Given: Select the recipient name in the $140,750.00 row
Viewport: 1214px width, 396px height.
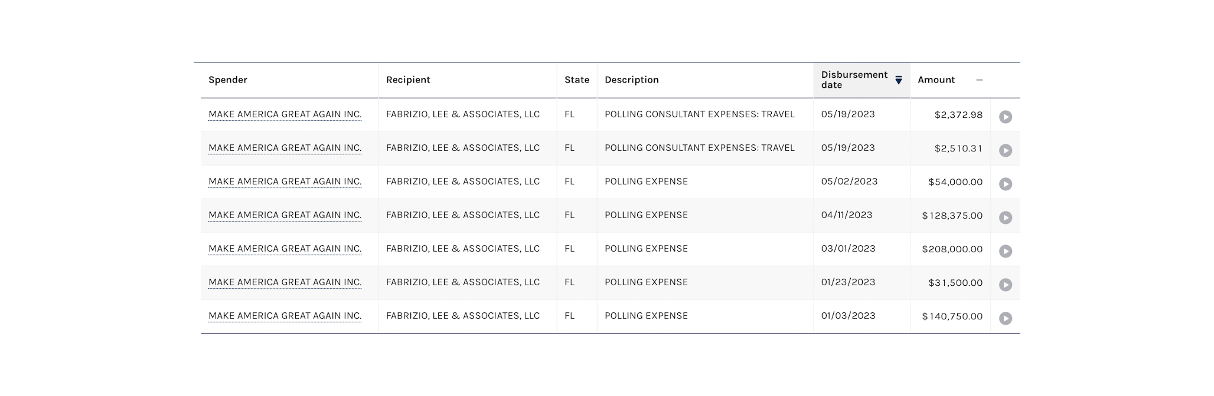Looking at the screenshot, I should point(463,316).
